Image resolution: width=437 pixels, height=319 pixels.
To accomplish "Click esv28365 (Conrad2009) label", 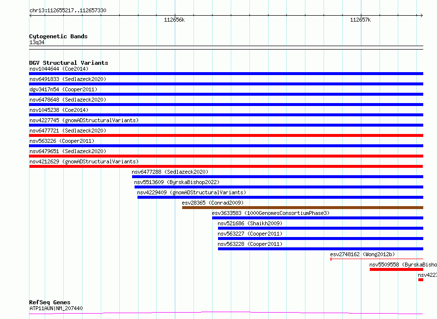I will (213, 203).
